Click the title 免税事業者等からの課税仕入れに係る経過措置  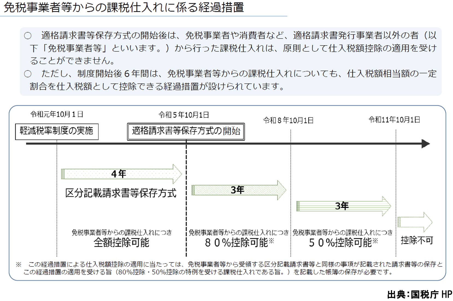123,7
